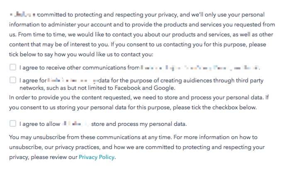Enable the store and process personal data checkbox
290x176 pixels.
pos(13,123)
